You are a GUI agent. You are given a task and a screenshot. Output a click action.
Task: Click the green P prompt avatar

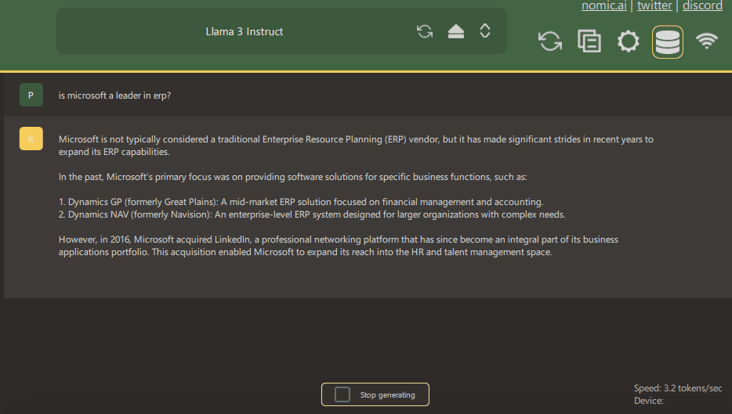click(x=31, y=95)
